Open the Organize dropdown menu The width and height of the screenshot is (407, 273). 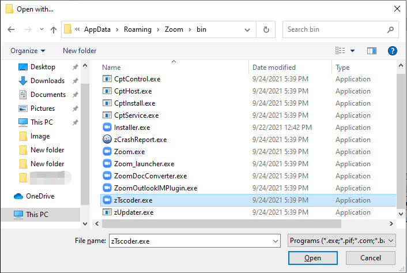pyautogui.click(x=28, y=51)
